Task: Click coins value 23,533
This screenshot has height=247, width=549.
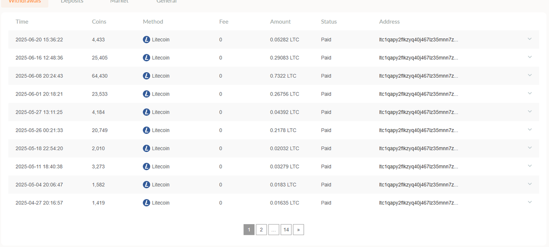Action: coord(100,94)
